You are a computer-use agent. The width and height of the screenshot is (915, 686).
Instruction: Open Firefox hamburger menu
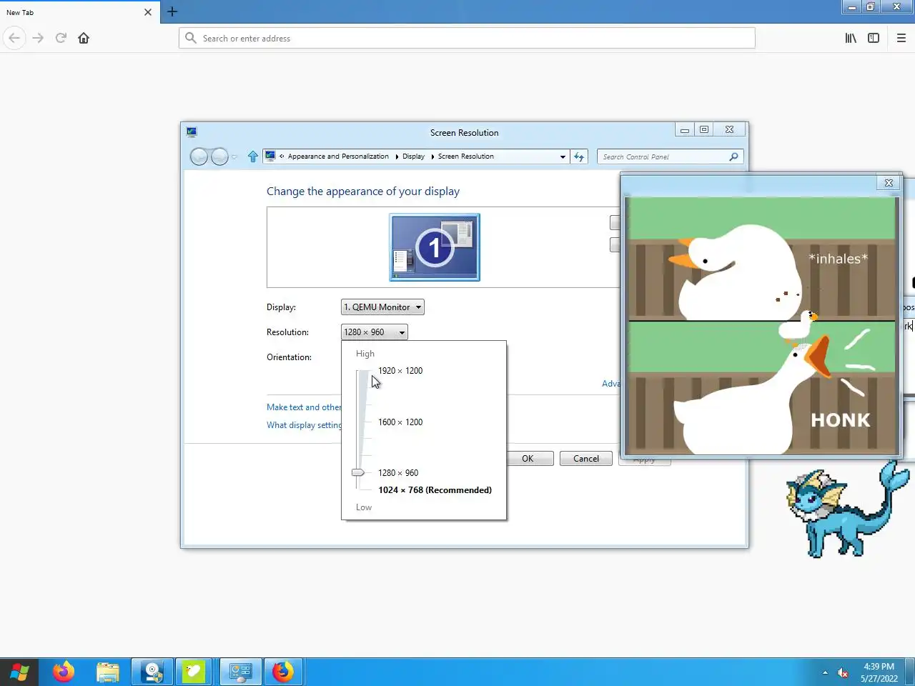click(901, 38)
